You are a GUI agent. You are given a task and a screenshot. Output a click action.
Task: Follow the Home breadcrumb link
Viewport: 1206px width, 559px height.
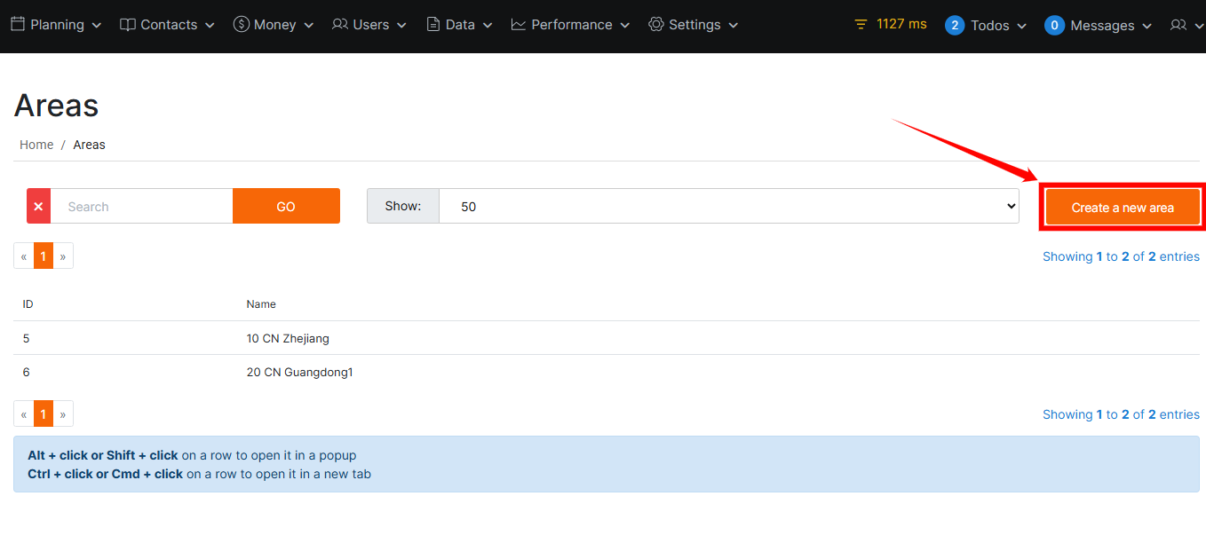click(x=36, y=145)
